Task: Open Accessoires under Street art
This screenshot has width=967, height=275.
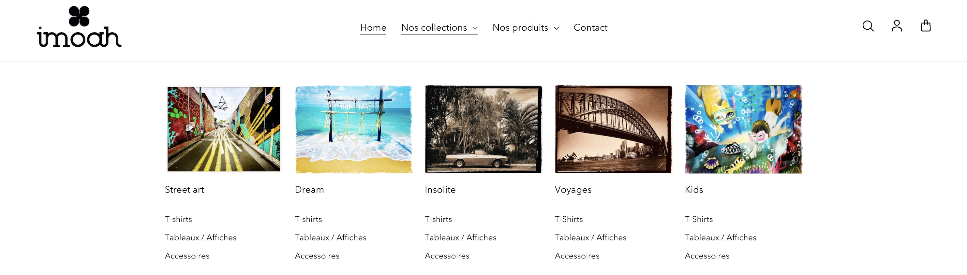Action: tap(187, 256)
